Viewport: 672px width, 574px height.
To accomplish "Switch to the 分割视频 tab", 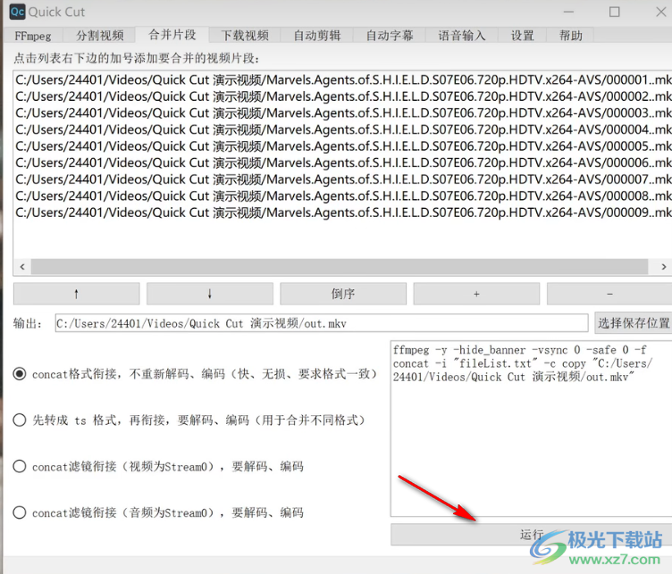I will click(x=100, y=36).
